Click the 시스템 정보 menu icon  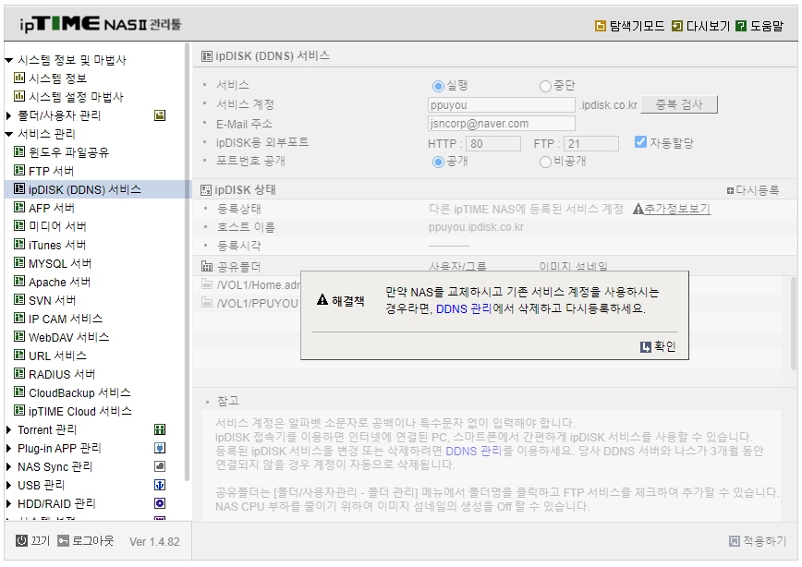(x=19, y=78)
